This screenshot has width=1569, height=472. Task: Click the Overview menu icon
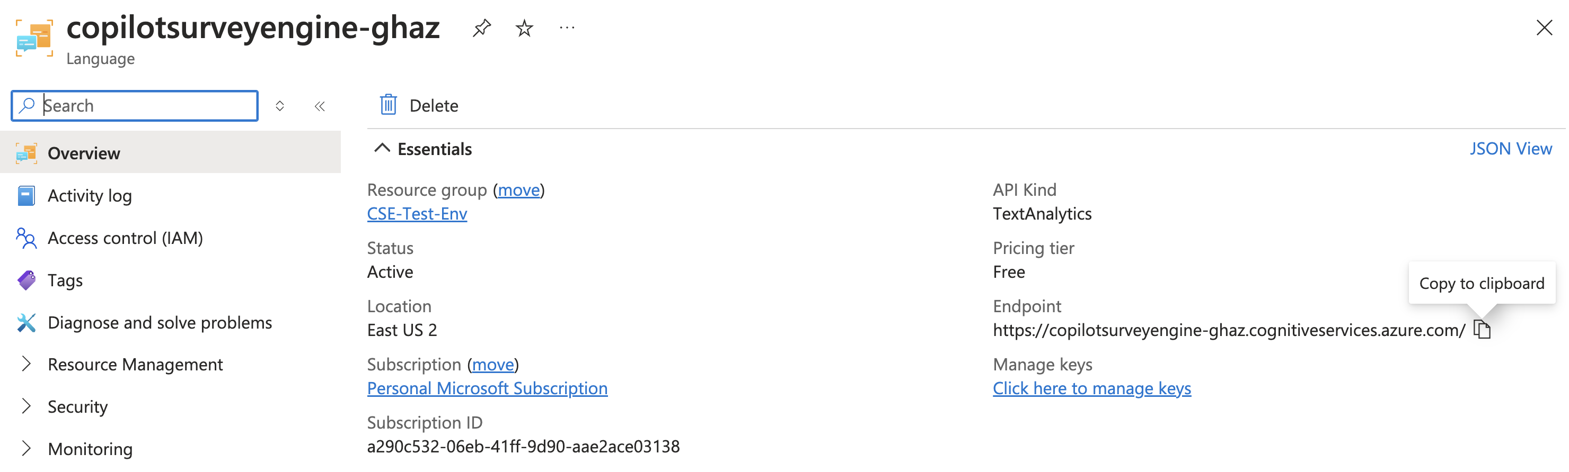[26, 153]
